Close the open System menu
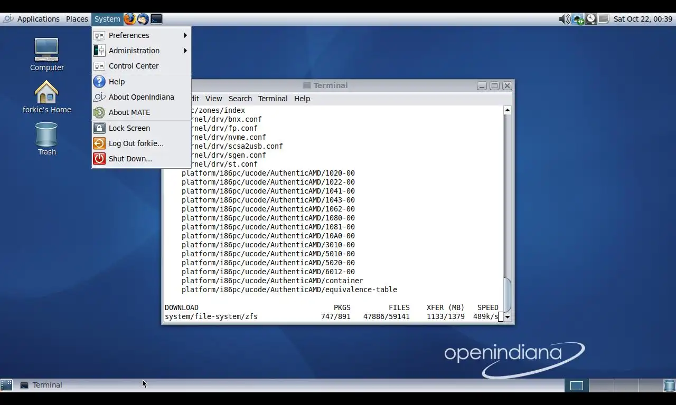Viewport: 676px width, 405px height. click(x=107, y=19)
